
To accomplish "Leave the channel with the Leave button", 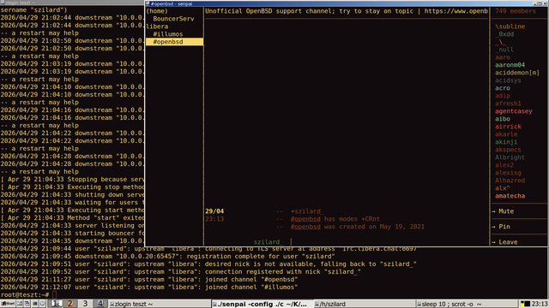I will click(504, 242).
